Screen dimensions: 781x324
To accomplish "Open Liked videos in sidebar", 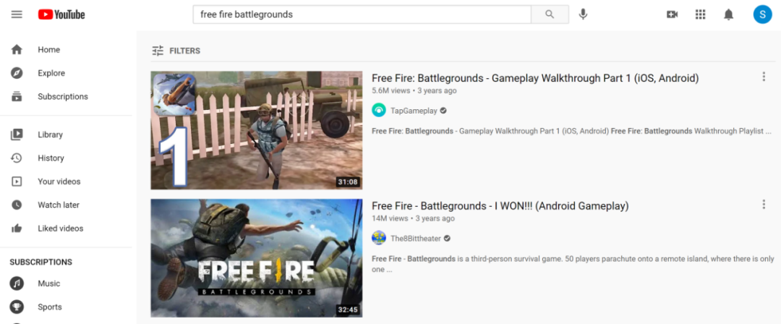I will 60,229.
